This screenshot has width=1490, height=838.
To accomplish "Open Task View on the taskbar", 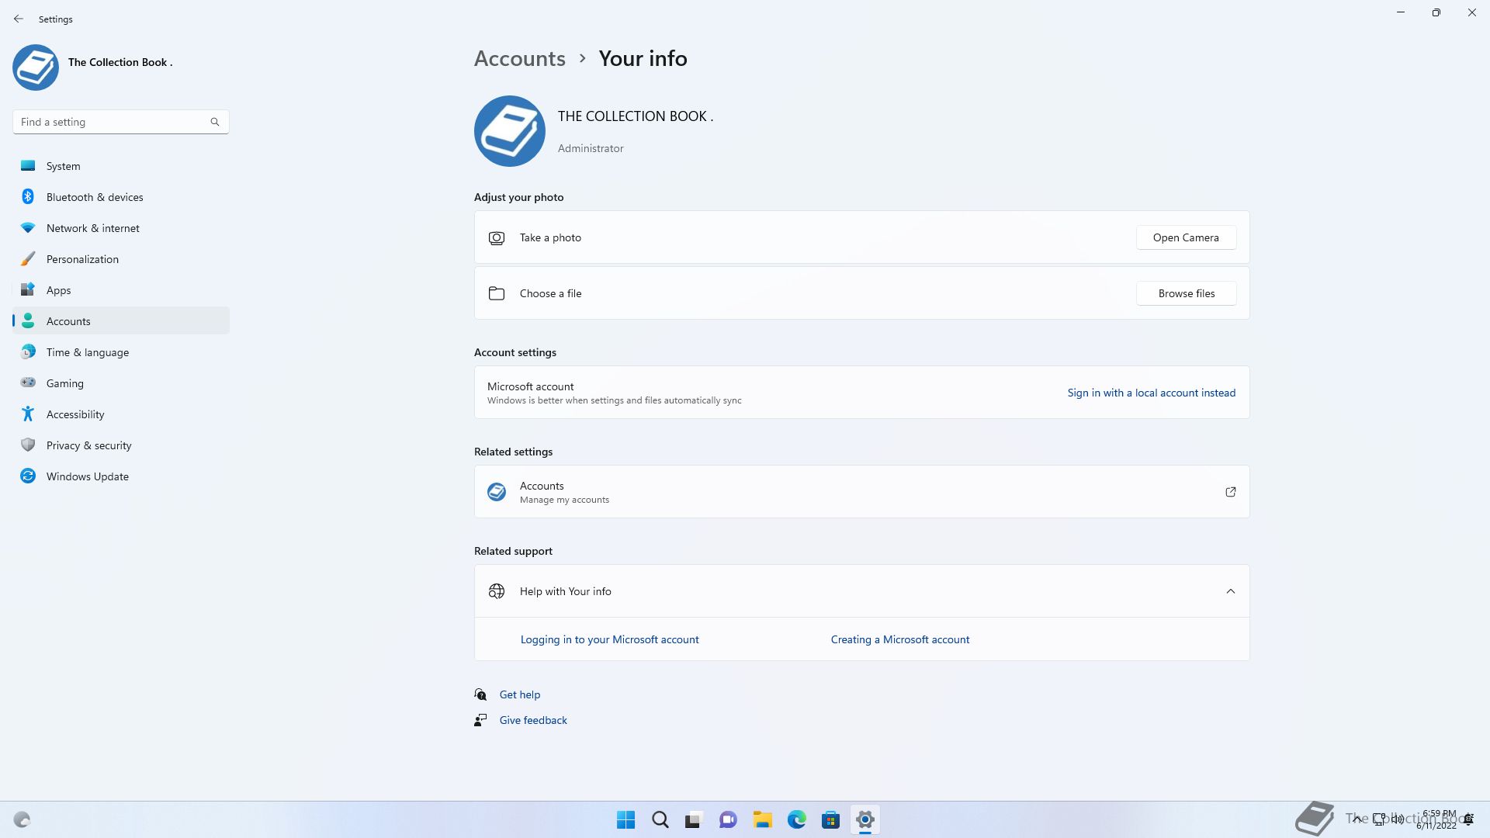I will 693,819.
